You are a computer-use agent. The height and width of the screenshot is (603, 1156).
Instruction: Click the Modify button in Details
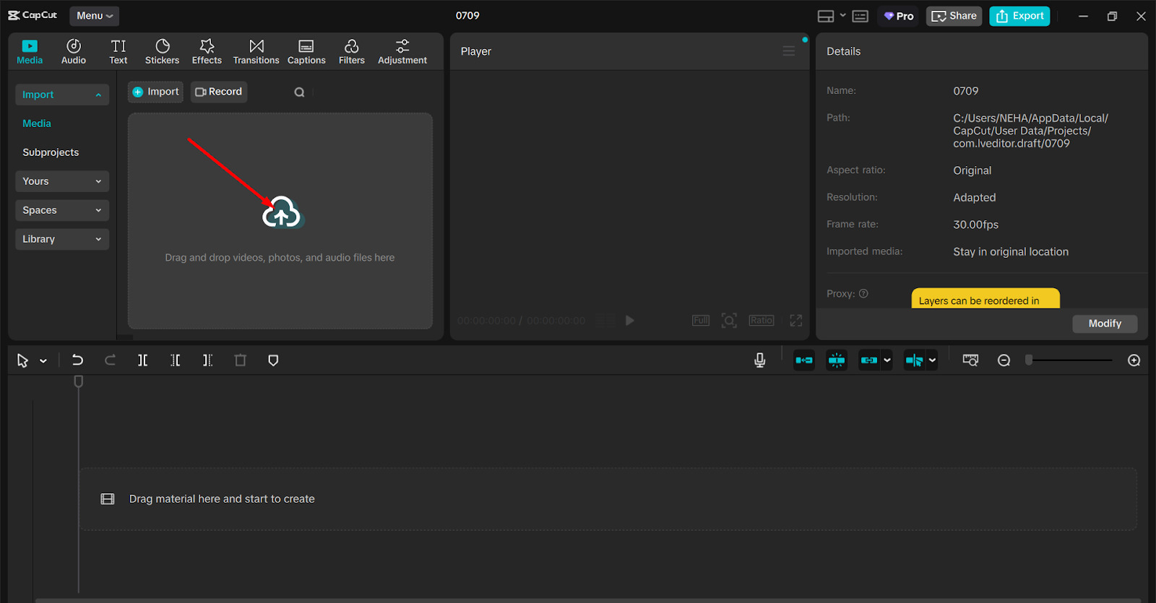pyautogui.click(x=1104, y=324)
